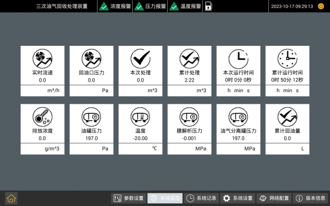The width and height of the screenshot is (330, 206).
Task: Click the 回油口压力 label
Action: point(92,73)
